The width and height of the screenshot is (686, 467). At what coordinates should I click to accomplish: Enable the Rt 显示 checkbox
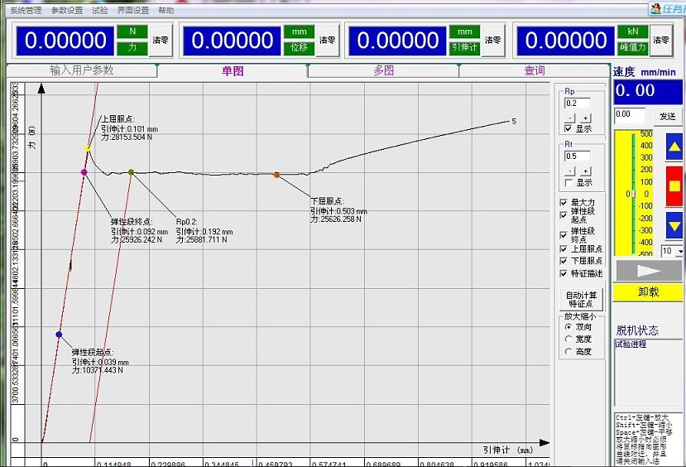(x=568, y=182)
